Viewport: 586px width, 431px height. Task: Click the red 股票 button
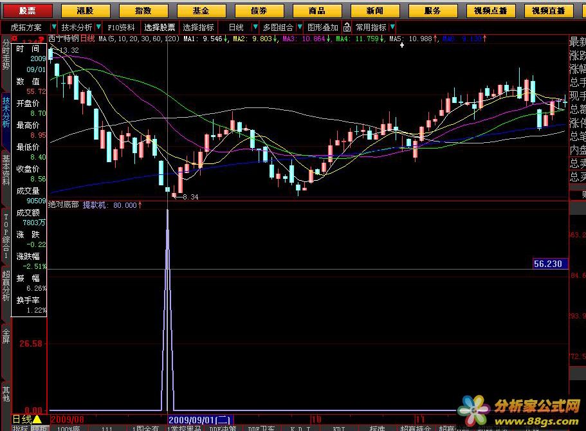click(27, 11)
